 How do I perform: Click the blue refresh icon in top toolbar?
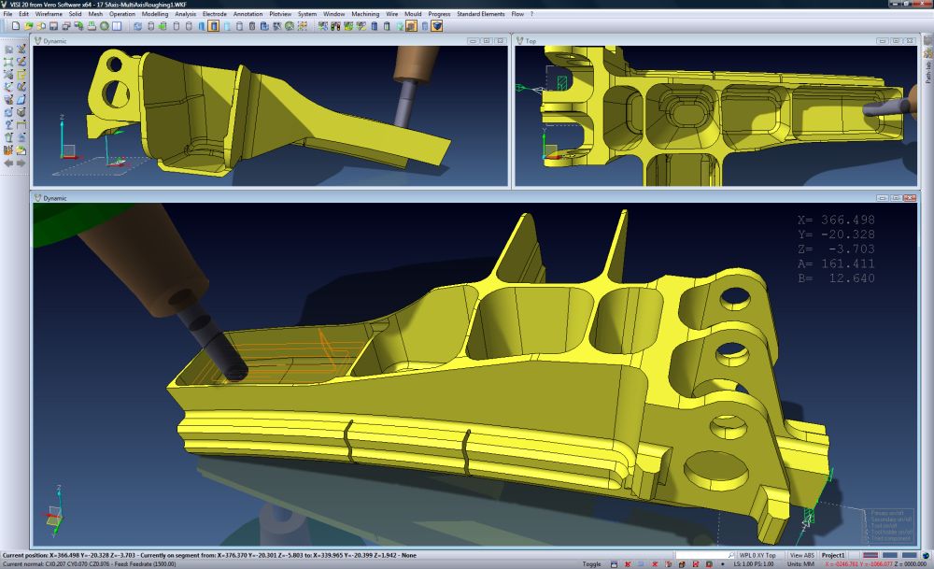[x=137, y=25]
